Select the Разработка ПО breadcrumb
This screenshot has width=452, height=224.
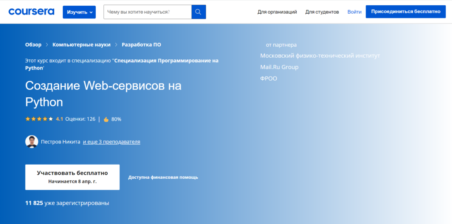[141, 45]
